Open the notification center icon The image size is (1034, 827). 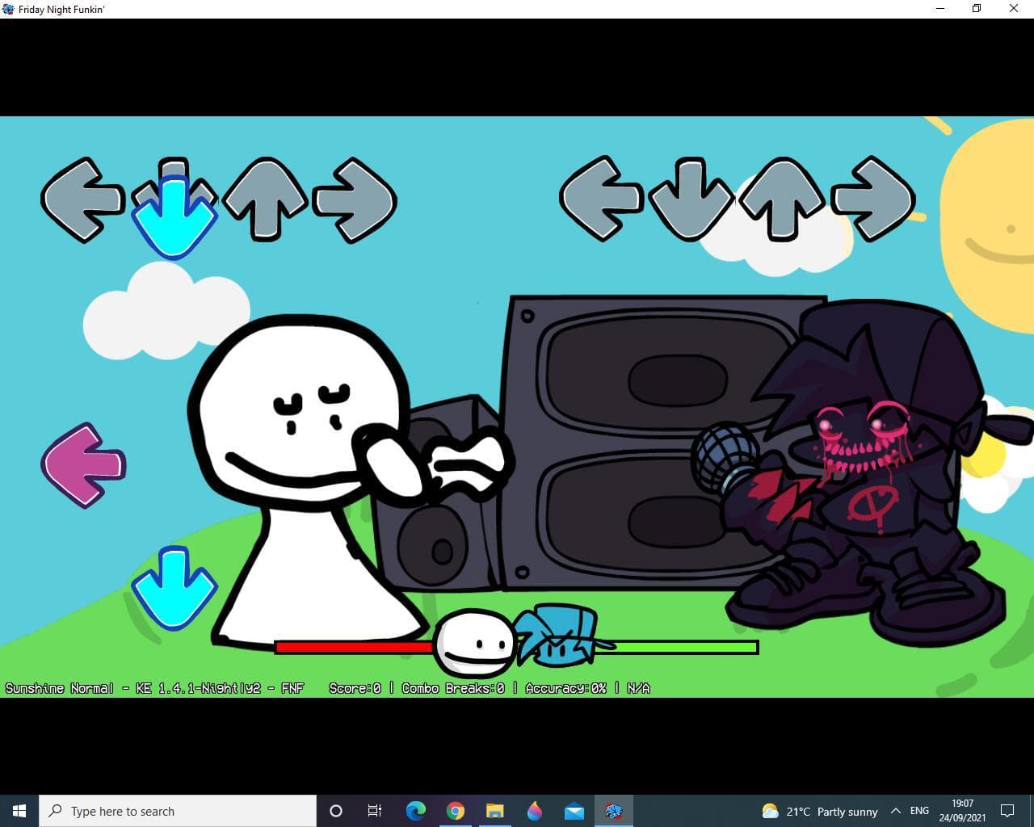pyautogui.click(x=1007, y=811)
